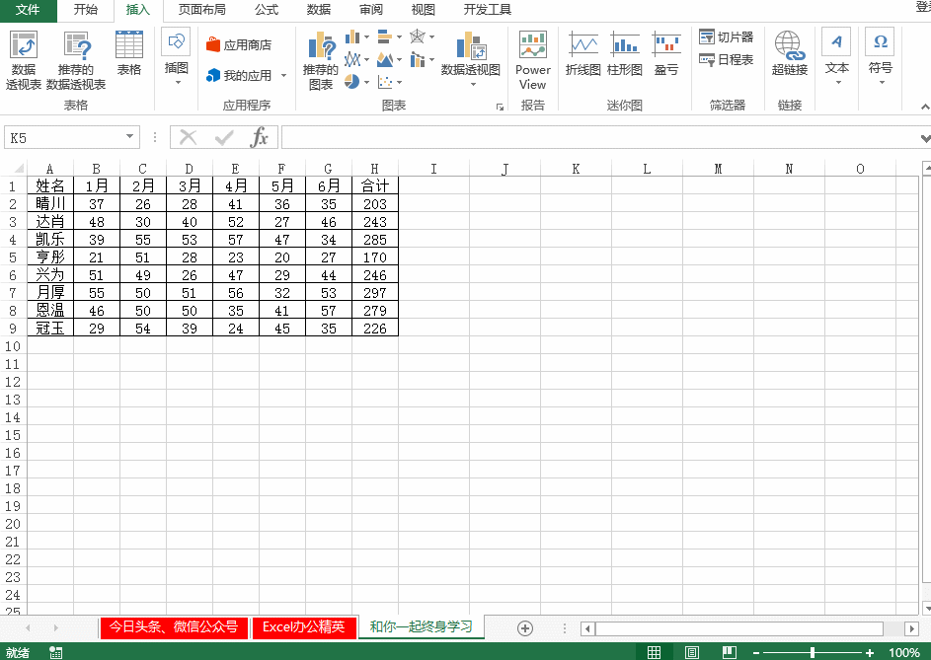Open the charts group dialog launcher
The height and width of the screenshot is (660, 931).
click(500, 107)
